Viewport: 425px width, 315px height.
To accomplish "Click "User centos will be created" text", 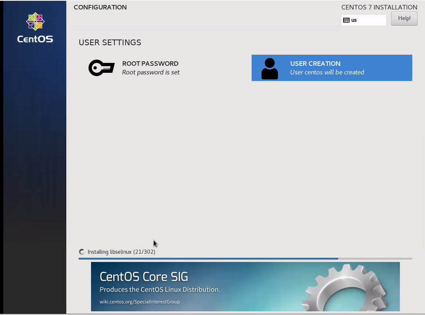I will coord(327,72).
